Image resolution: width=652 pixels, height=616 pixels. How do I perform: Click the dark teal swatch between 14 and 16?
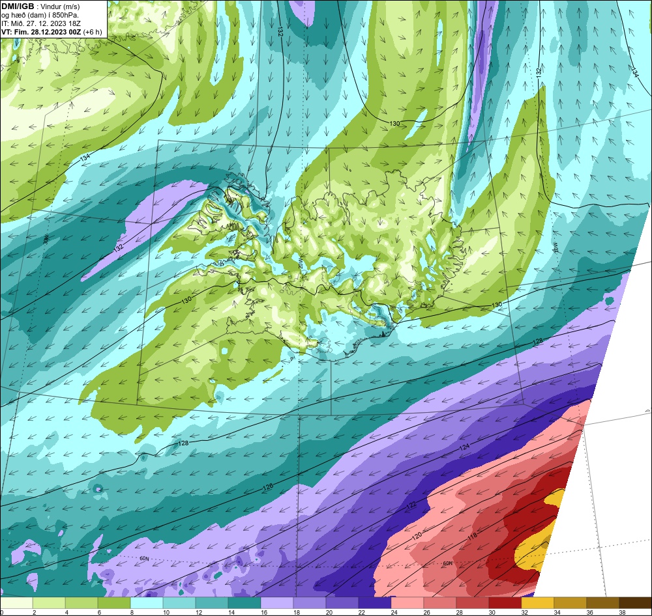tap(244, 603)
